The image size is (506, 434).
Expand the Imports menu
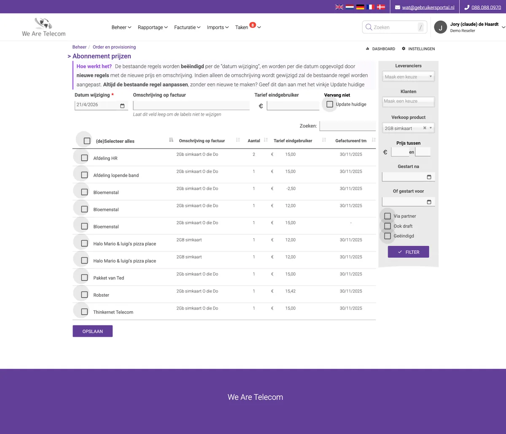218,27
